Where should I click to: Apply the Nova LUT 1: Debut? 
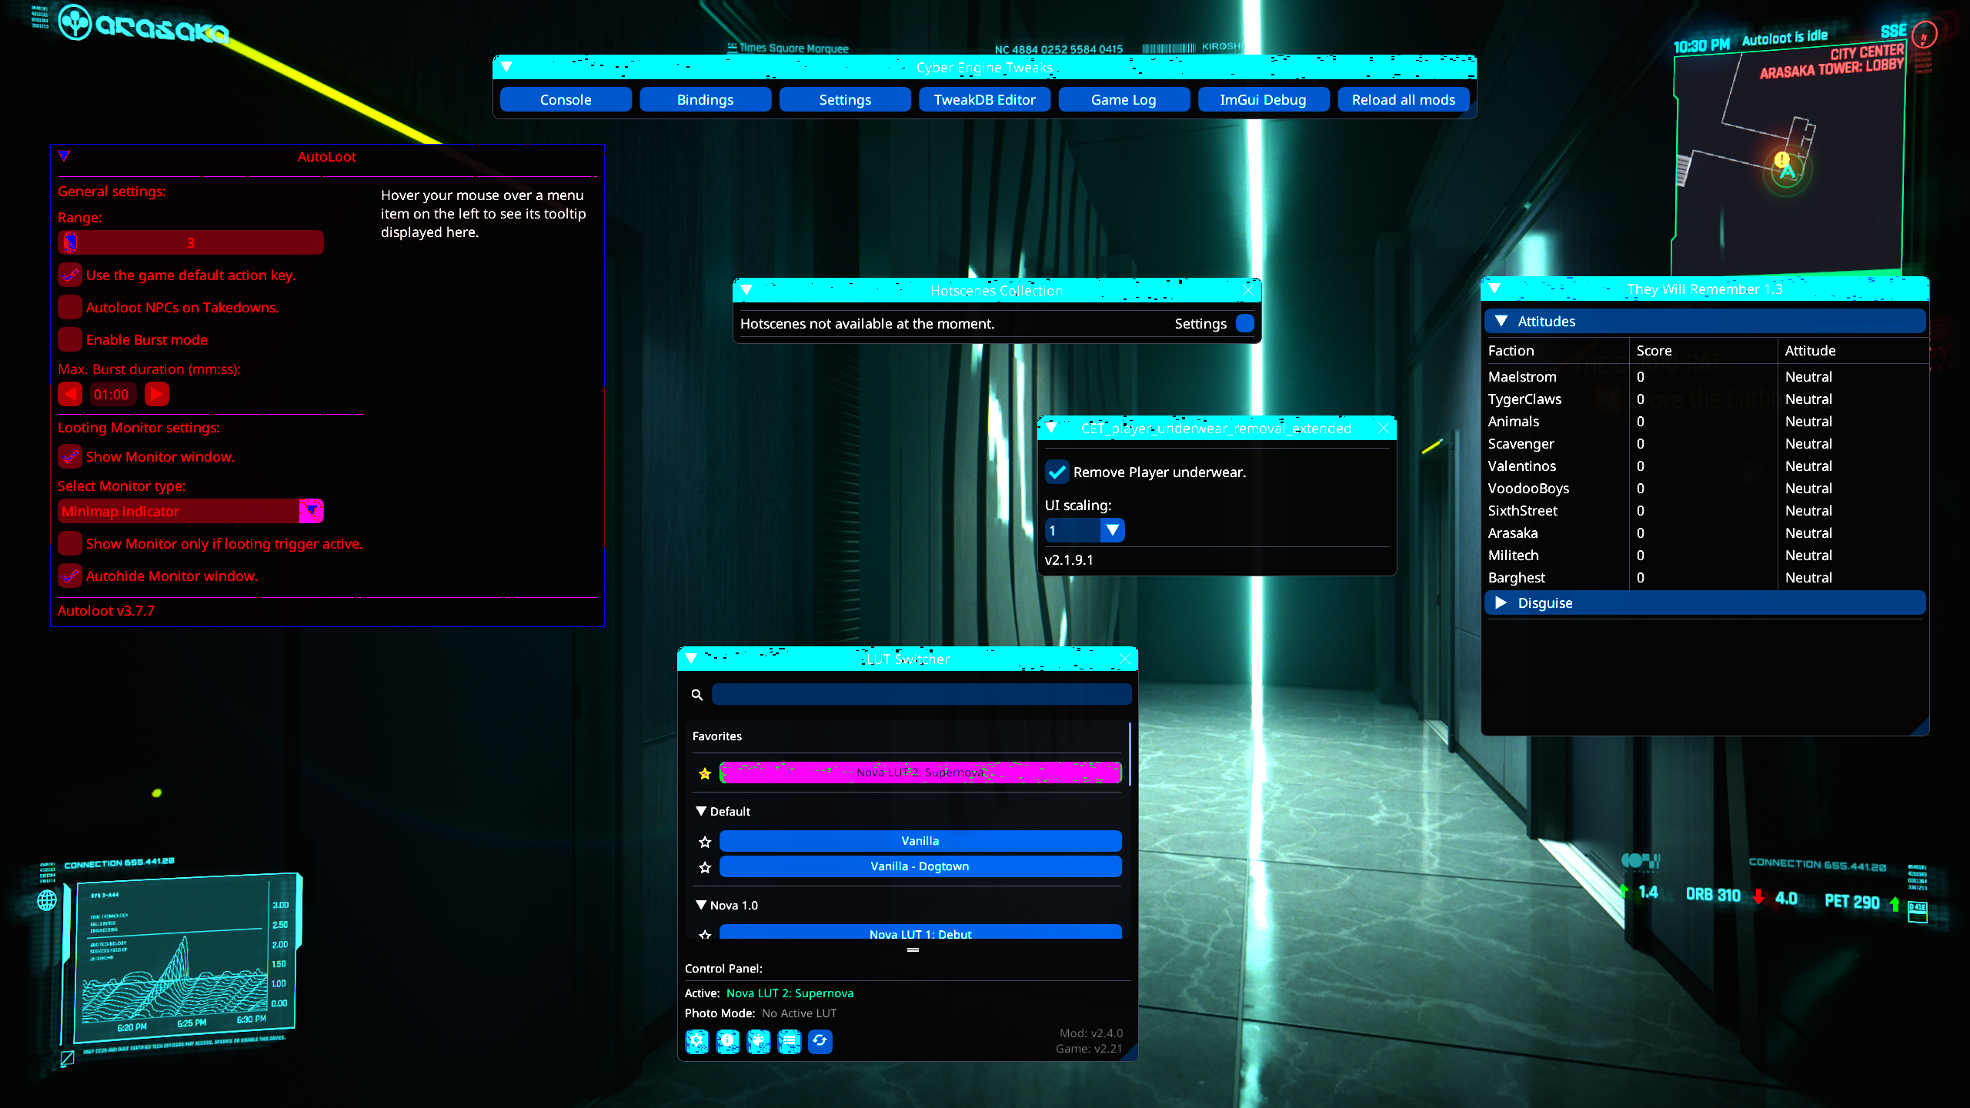coord(920,932)
